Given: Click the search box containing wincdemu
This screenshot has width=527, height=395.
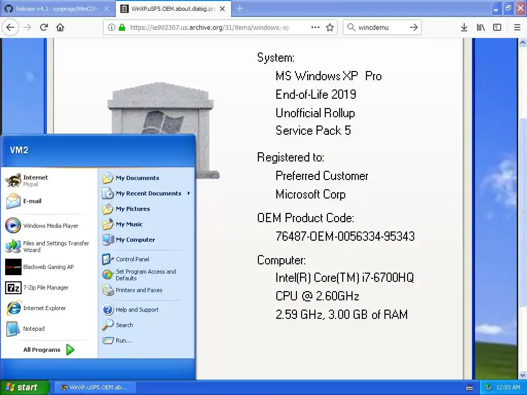Looking at the screenshot, I should [x=381, y=27].
